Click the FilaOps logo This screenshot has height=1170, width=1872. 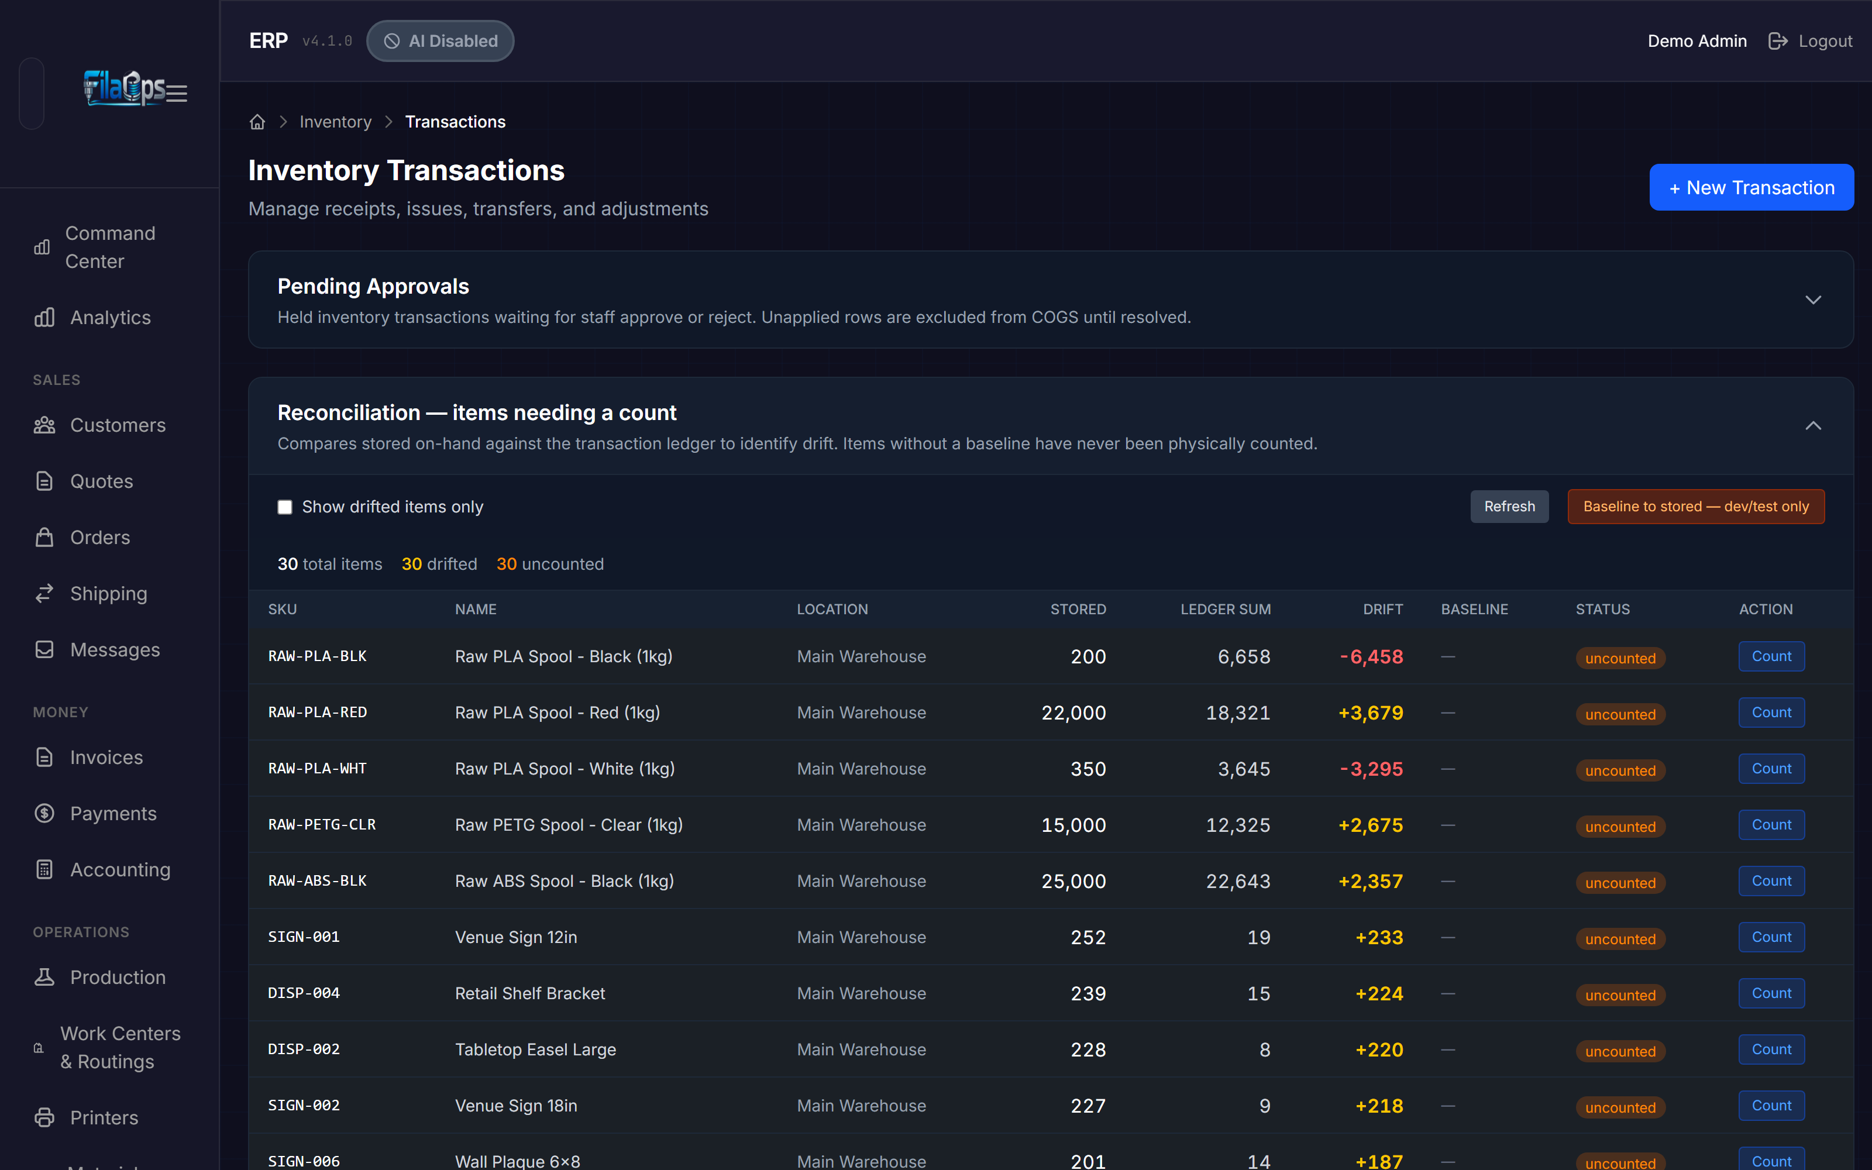[x=125, y=87]
